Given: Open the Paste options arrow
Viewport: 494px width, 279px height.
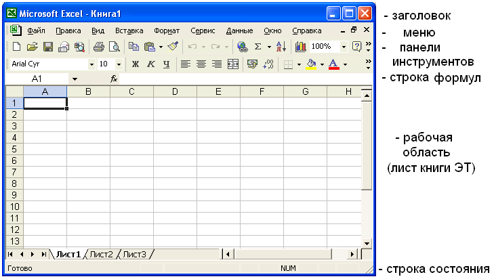Looking at the screenshot, I should click(161, 47).
